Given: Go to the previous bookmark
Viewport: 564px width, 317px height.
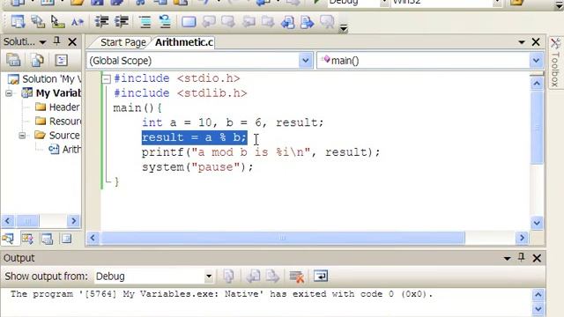Looking at the screenshot, I should coord(209,22).
